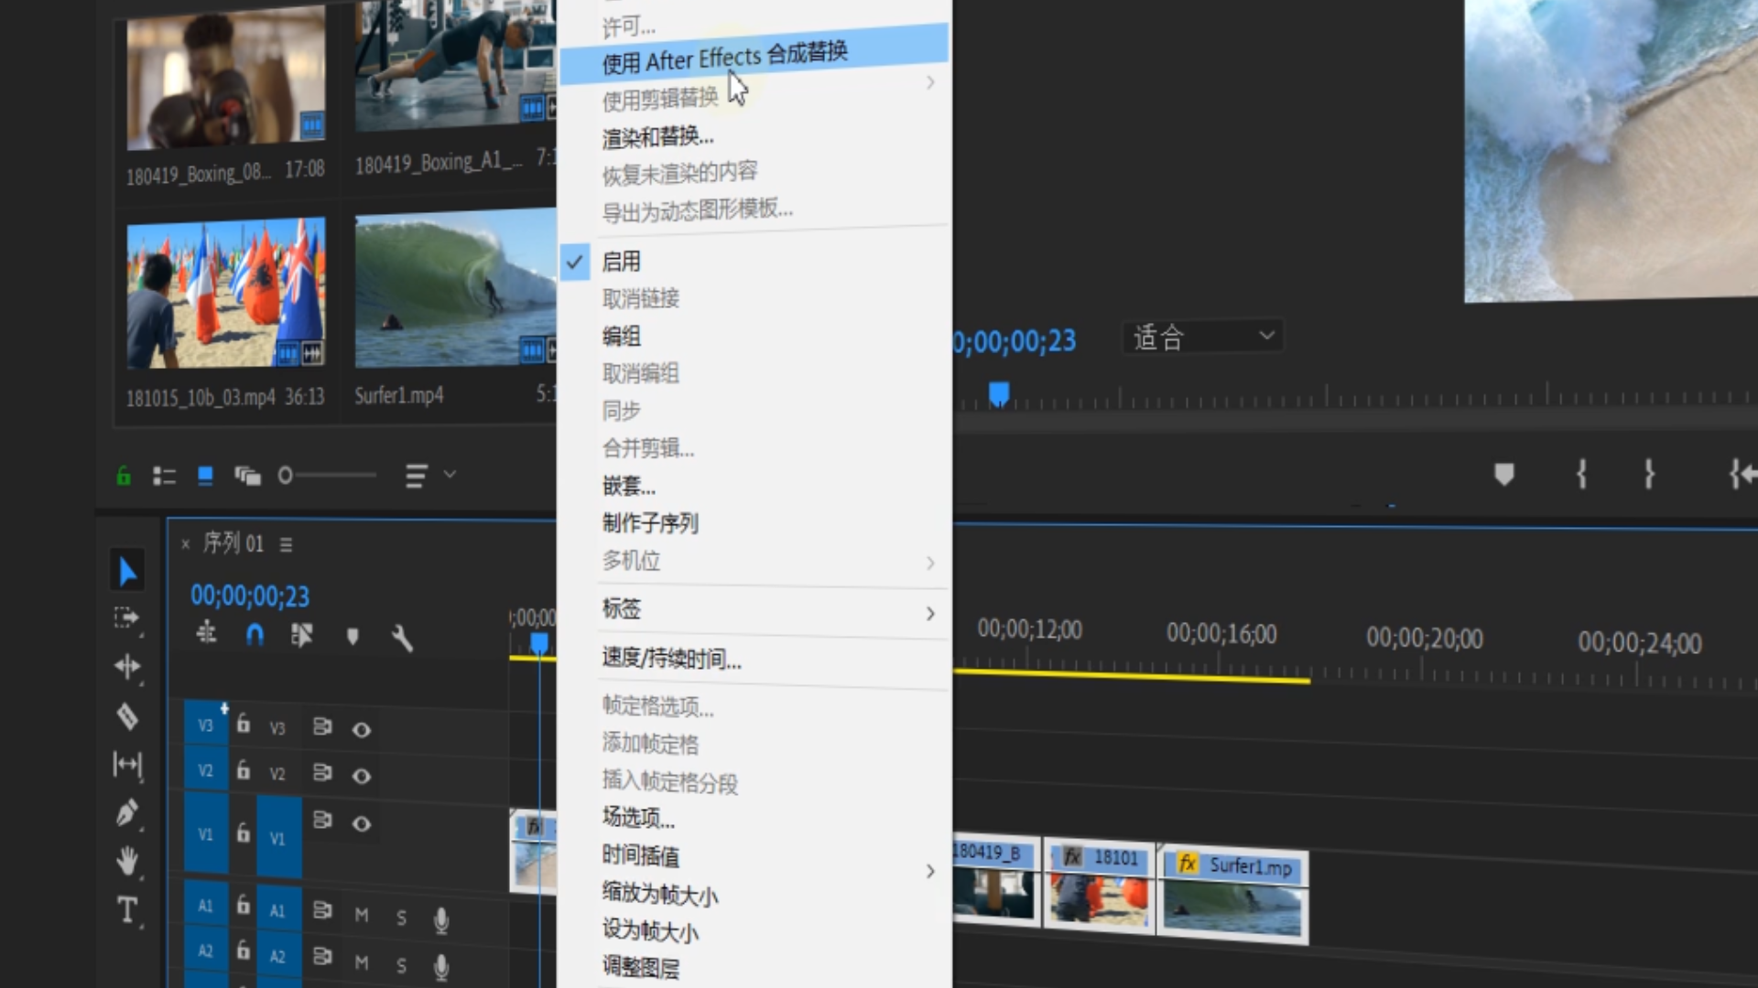Image resolution: width=1758 pixels, height=988 pixels.
Task: Select '制作子序列' option
Action: click(651, 522)
